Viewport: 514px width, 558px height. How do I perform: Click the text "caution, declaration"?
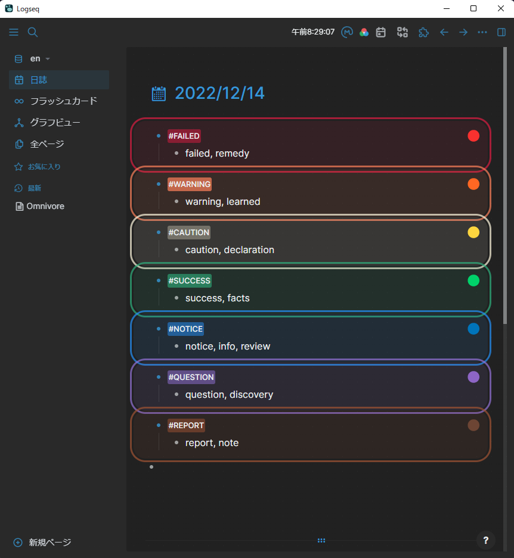230,250
